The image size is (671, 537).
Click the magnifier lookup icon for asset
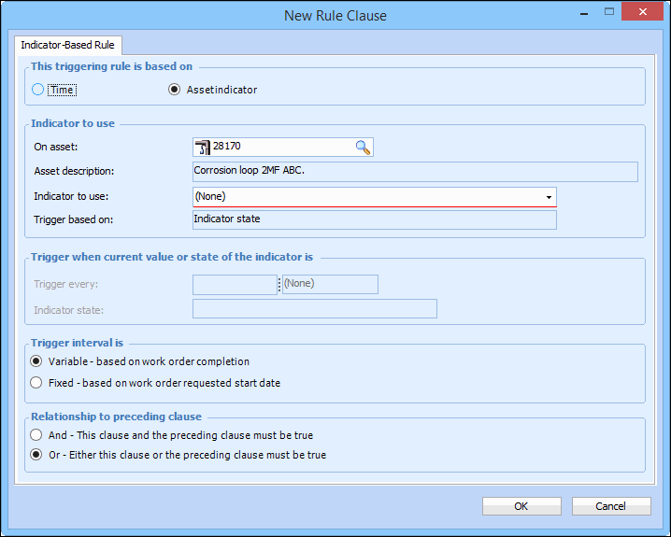pos(363,147)
